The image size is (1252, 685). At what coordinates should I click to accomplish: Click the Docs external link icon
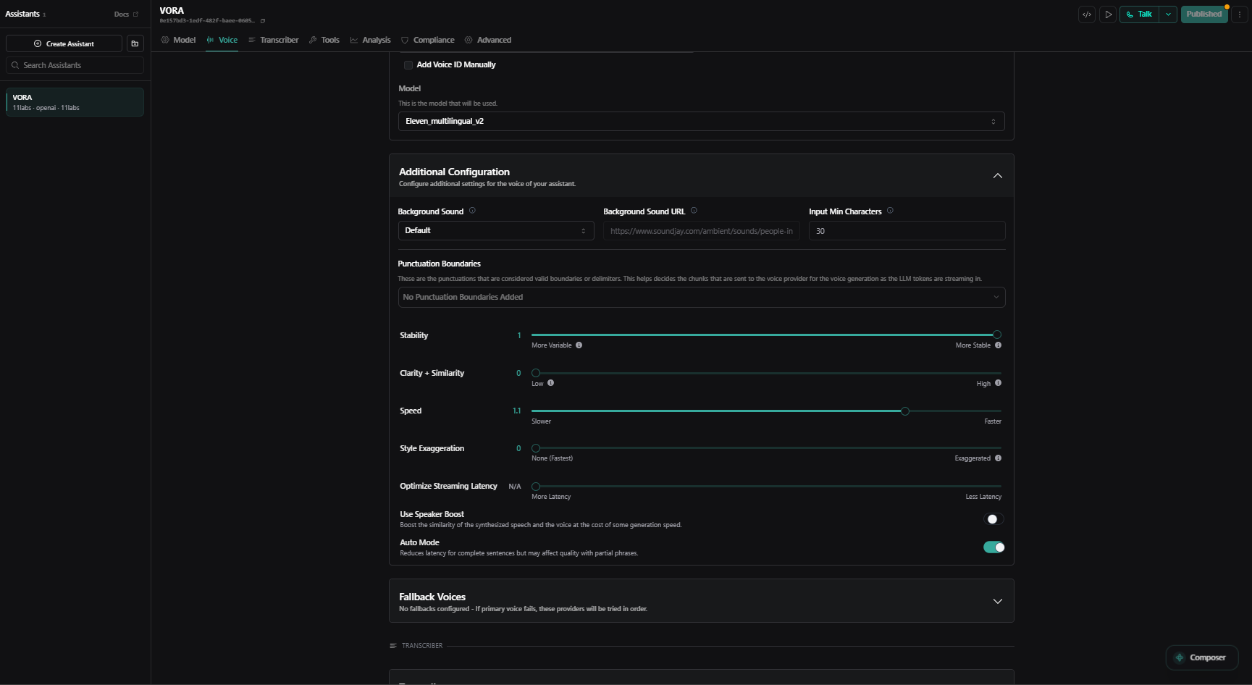point(135,14)
